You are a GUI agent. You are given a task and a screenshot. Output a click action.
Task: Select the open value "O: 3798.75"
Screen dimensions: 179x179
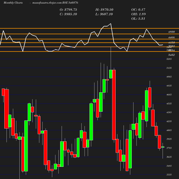tap(68, 10)
